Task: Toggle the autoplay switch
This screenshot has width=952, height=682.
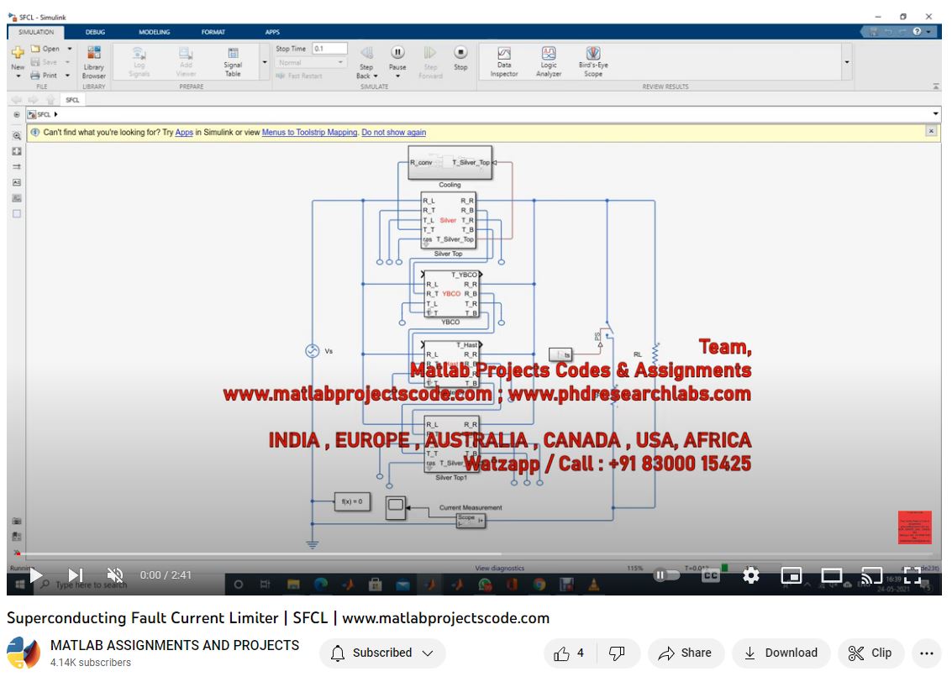Action: point(666,575)
